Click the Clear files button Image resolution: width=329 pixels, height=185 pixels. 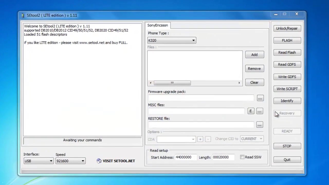coord(254,82)
